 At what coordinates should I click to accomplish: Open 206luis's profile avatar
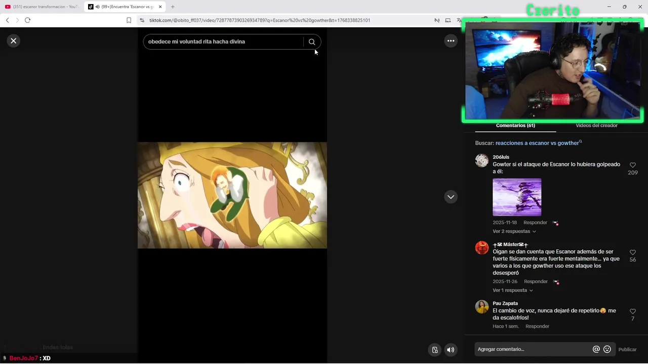tap(482, 161)
